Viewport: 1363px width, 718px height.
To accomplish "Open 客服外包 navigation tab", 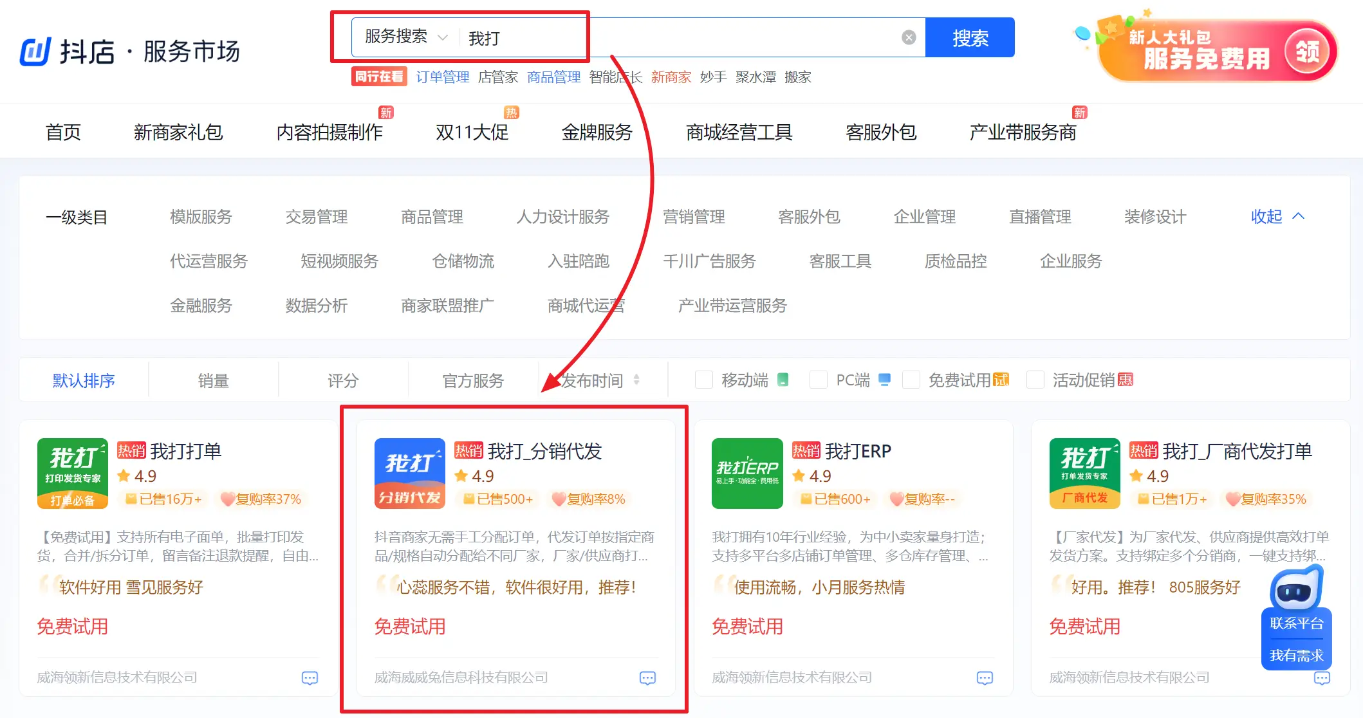I will 881,133.
